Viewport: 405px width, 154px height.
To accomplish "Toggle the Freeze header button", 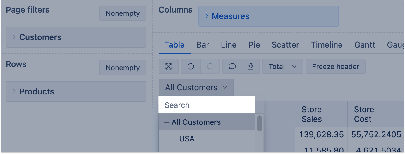I will 336,67.
